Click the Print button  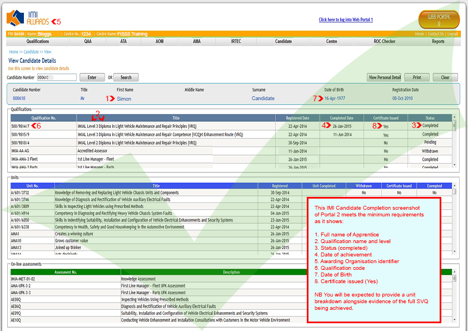(417, 77)
